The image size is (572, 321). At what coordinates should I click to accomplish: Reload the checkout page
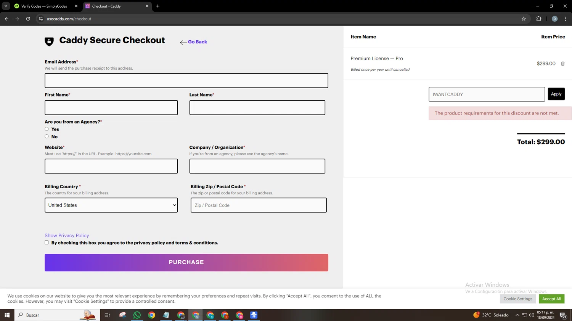click(x=28, y=19)
